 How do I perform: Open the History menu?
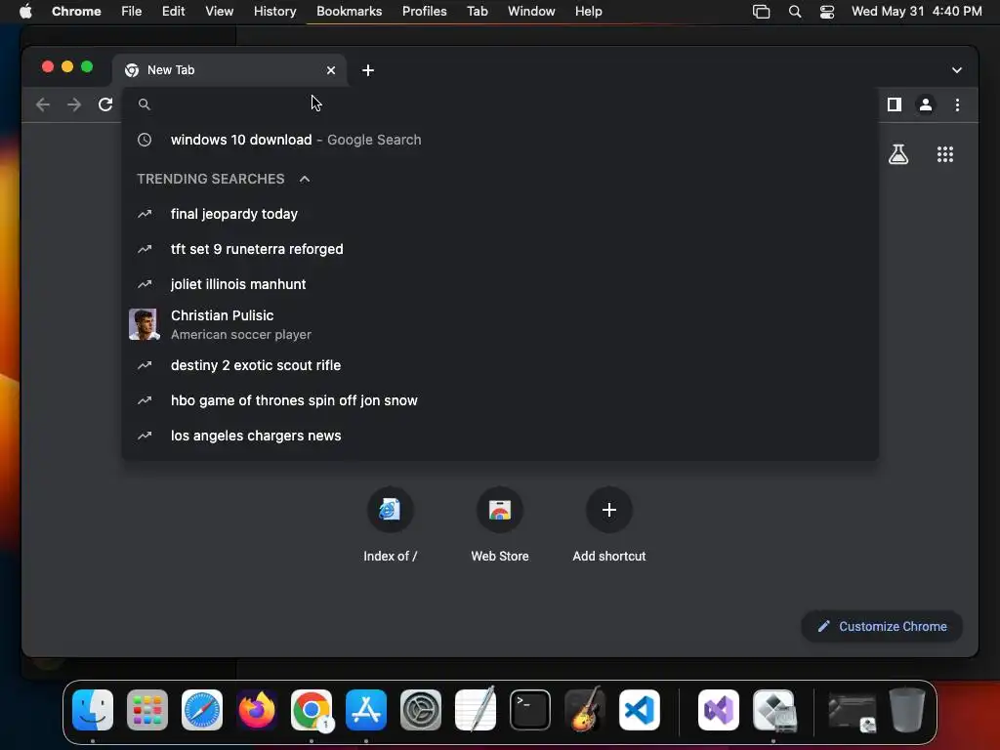click(x=274, y=12)
